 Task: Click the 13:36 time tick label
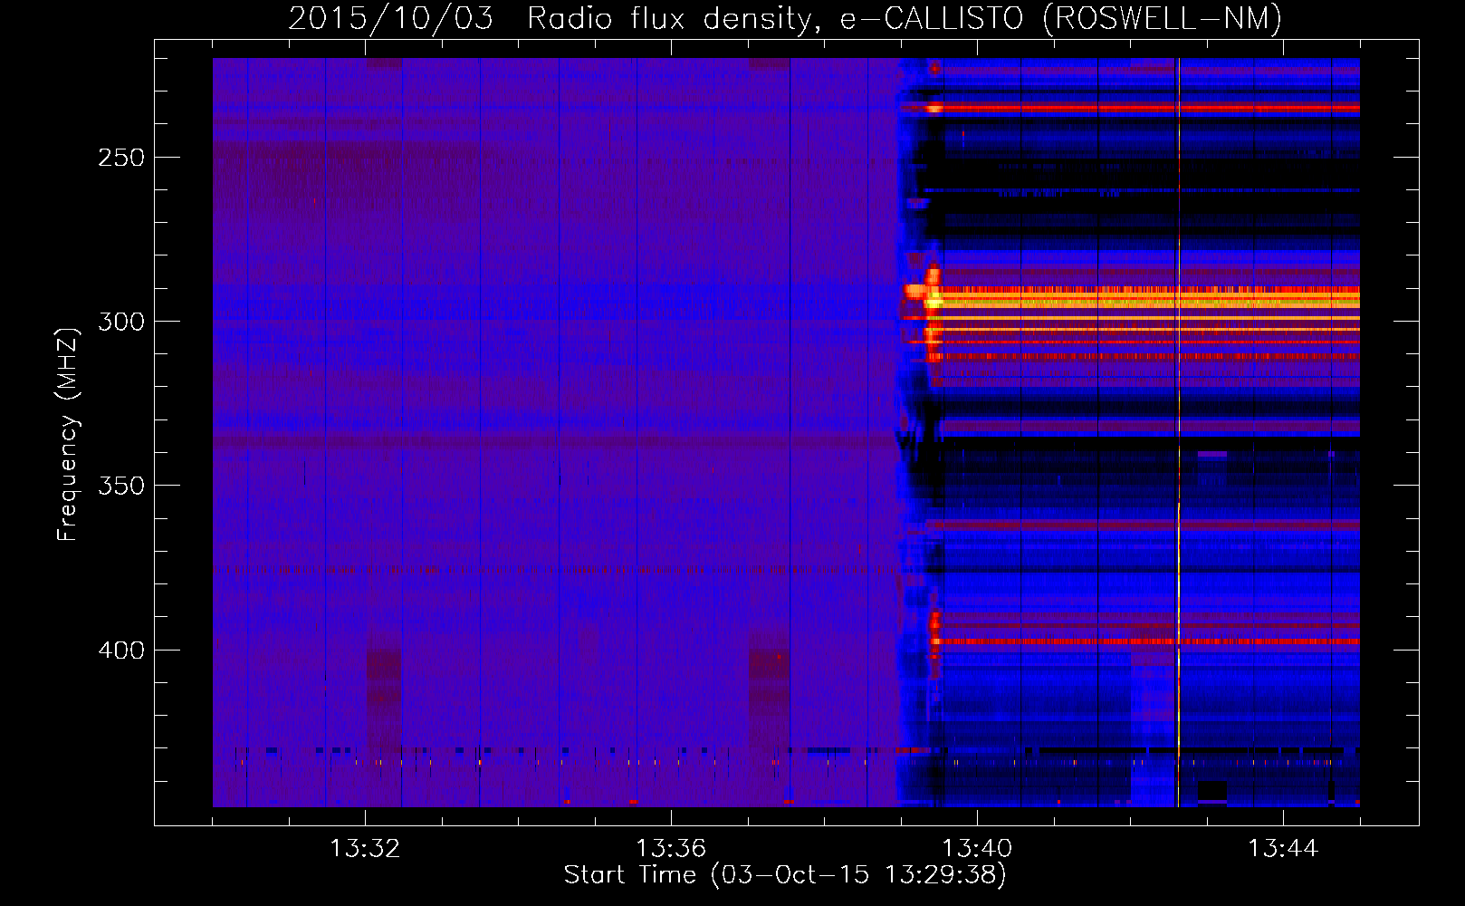pyautogui.click(x=671, y=849)
